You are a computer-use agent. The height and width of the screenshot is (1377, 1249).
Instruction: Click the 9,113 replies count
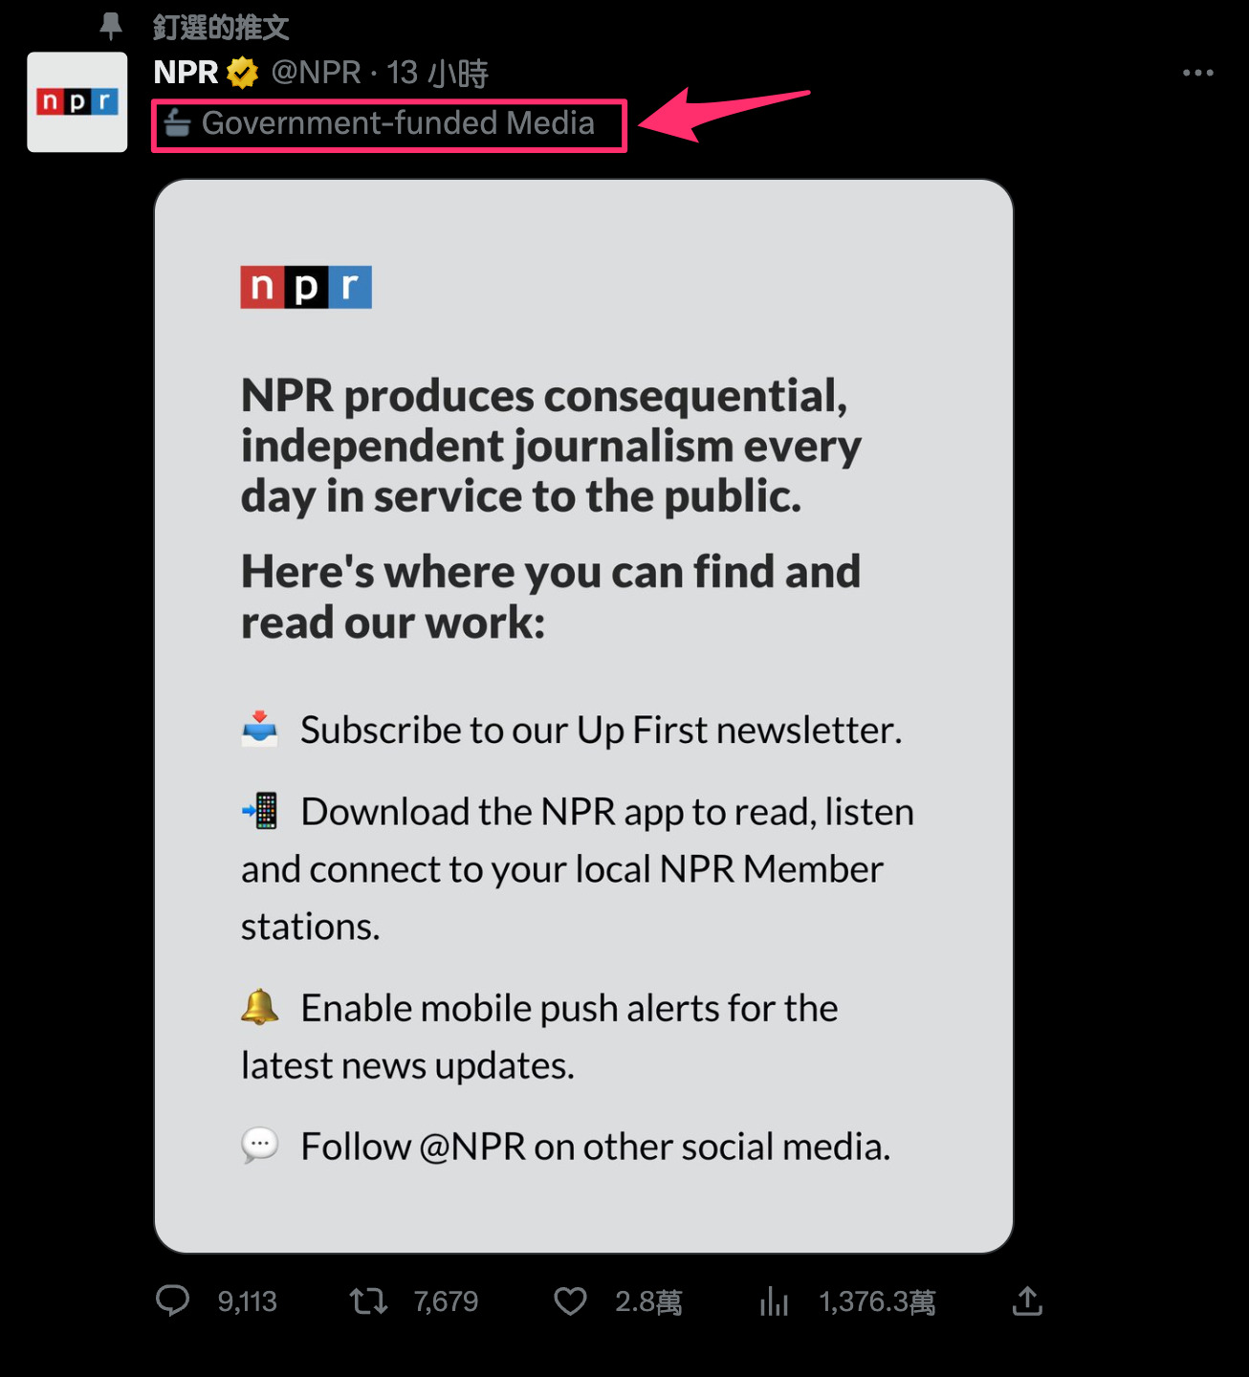pyautogui.click(x=247, y=1301)
